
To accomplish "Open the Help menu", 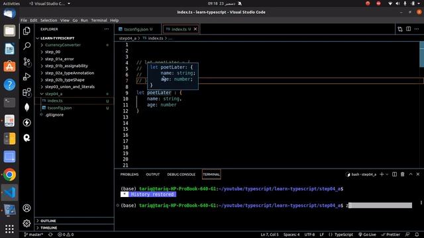I will 115,20.
